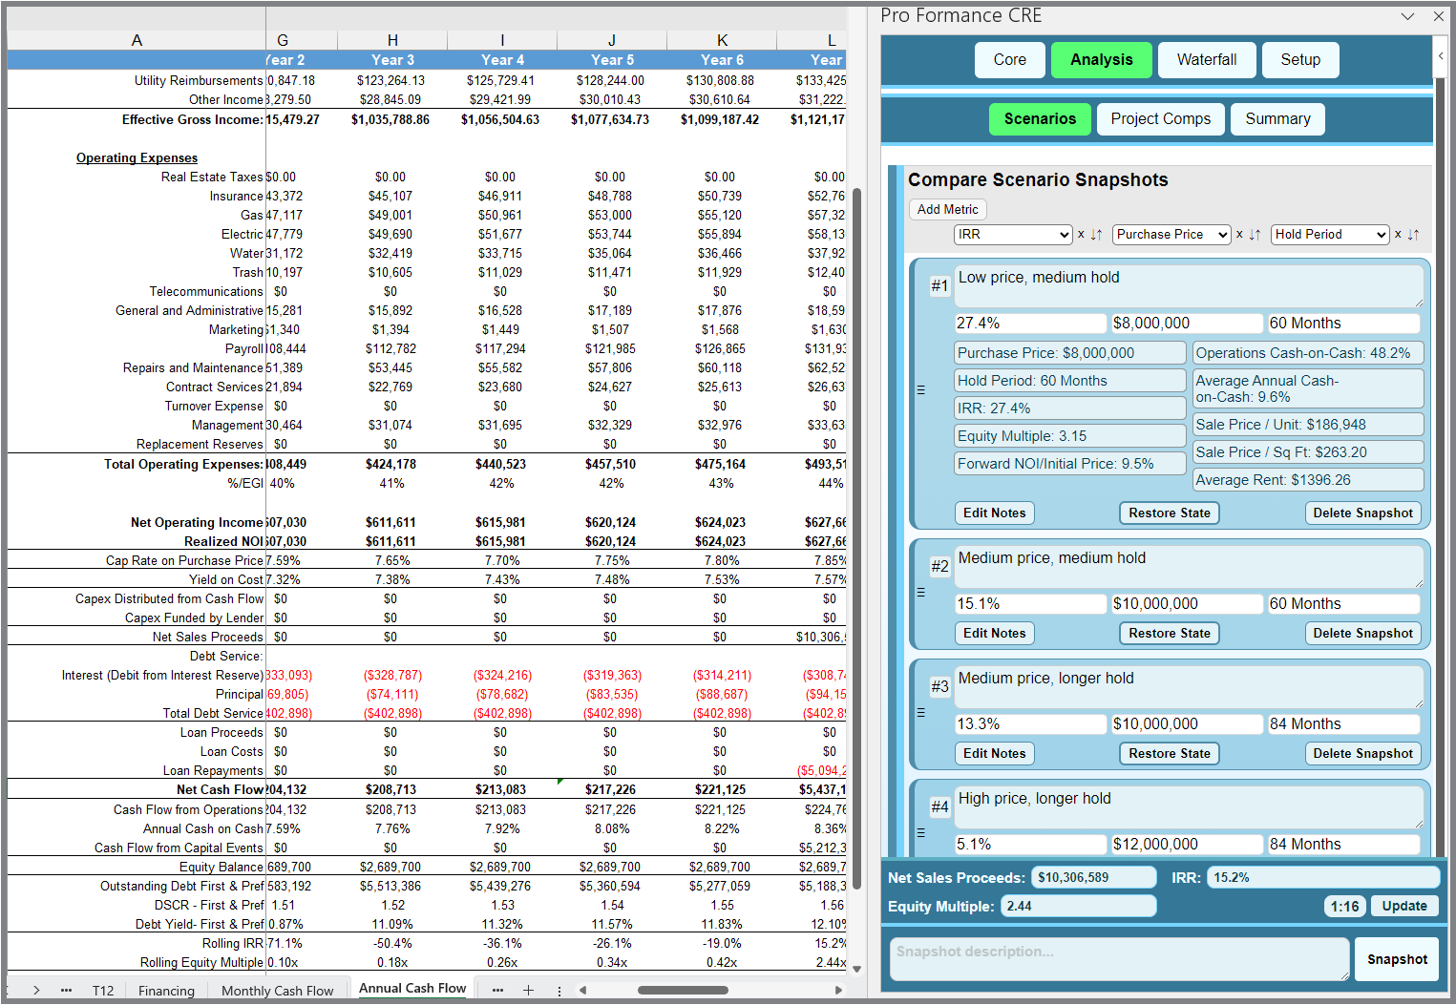The width and height of the screenshot is (1456, 1005).
Task: Remove the IRR metric column via its x icon
Action: coord(1080,234)
